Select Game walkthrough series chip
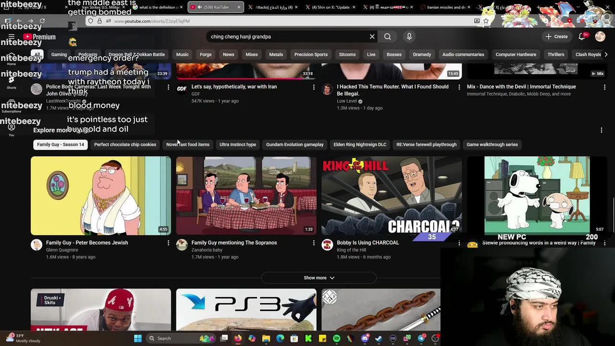The height and width of the screenshot is (346, 615). tap(492, 145)
